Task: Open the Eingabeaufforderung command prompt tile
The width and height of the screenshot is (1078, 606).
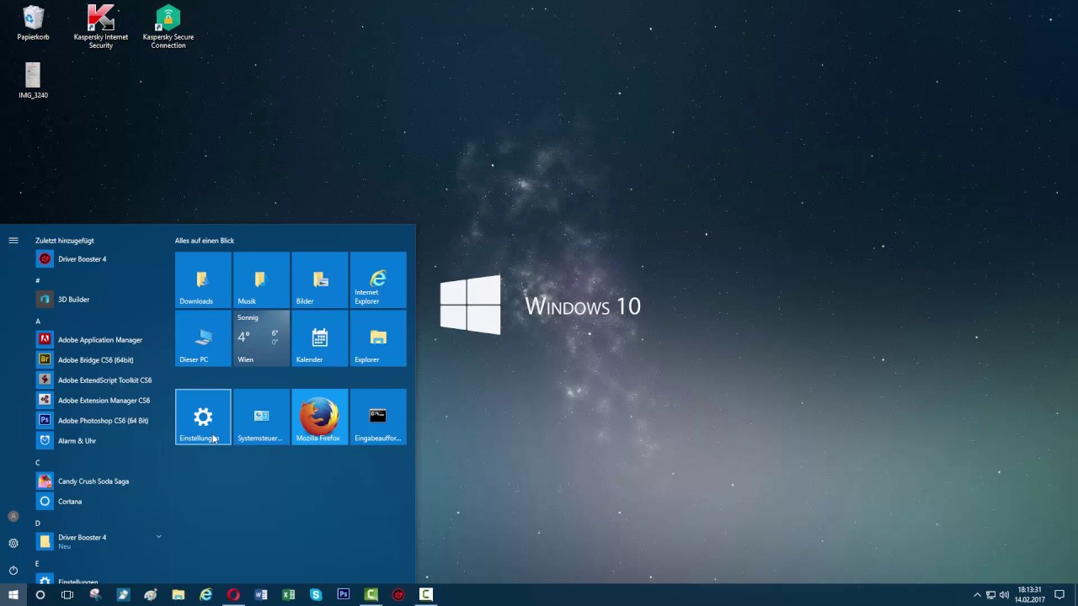Action: [x=378, y=417]
